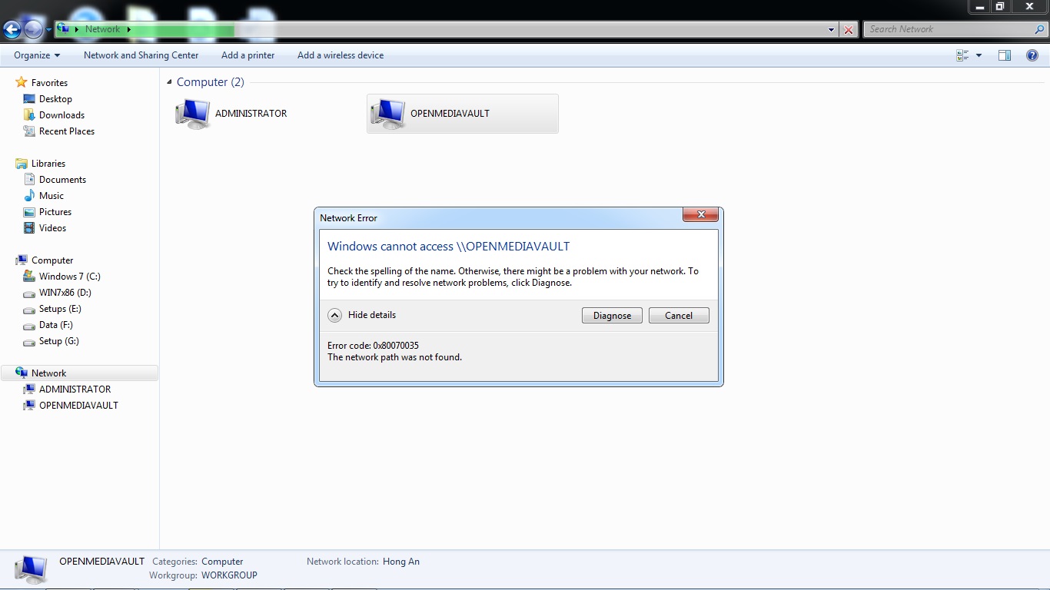The height and width of the screenshot is (590, 1050).
Task: Open Network and Sharing Center
Action: tap(141, 55)
